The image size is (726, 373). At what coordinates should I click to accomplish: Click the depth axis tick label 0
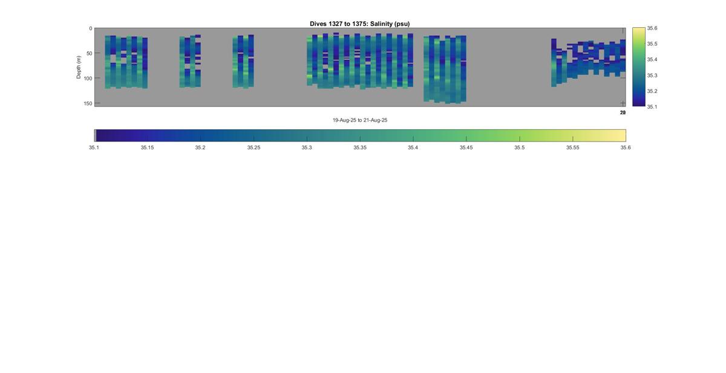(91, 28)
